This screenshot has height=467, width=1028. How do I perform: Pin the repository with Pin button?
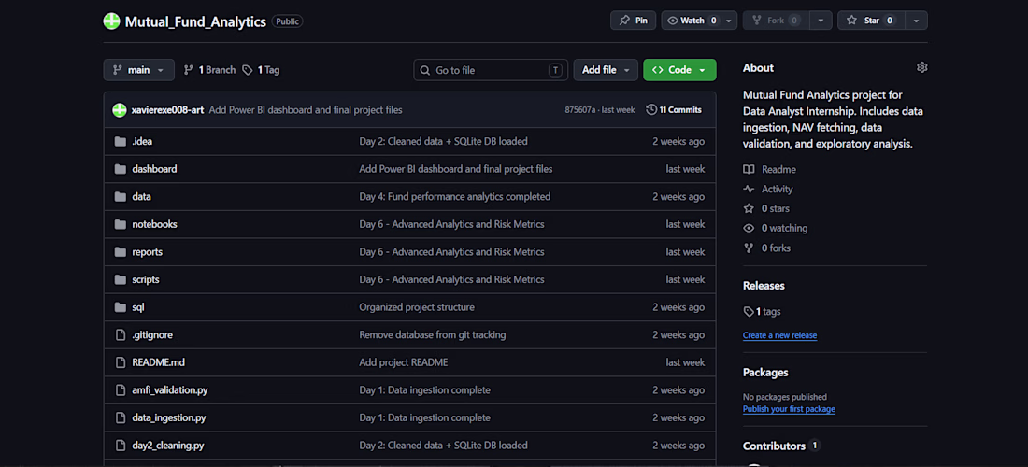(634, 21)
